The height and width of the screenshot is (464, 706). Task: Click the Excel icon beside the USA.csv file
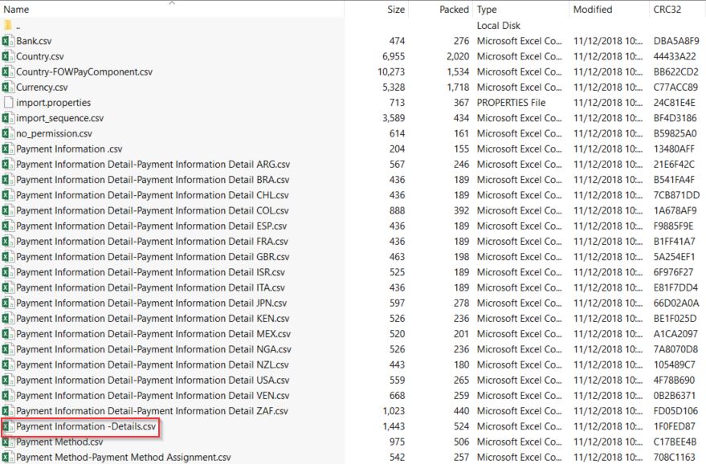coord(8,380)
